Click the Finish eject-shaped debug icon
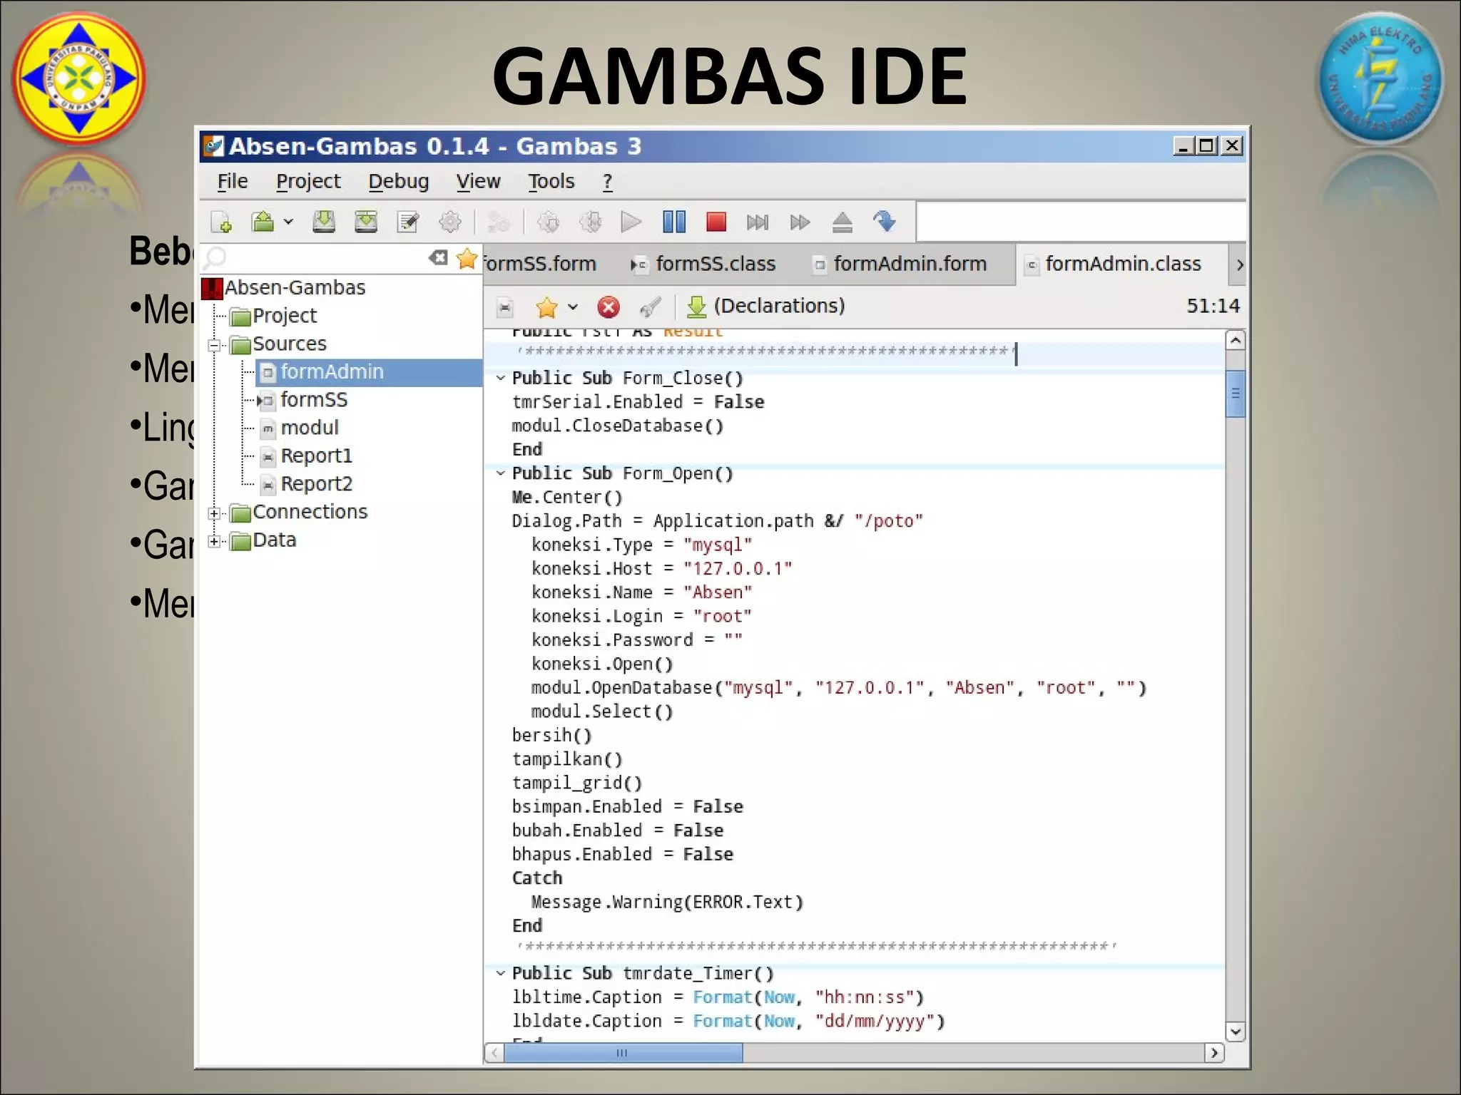 click(x=843, y=222)
